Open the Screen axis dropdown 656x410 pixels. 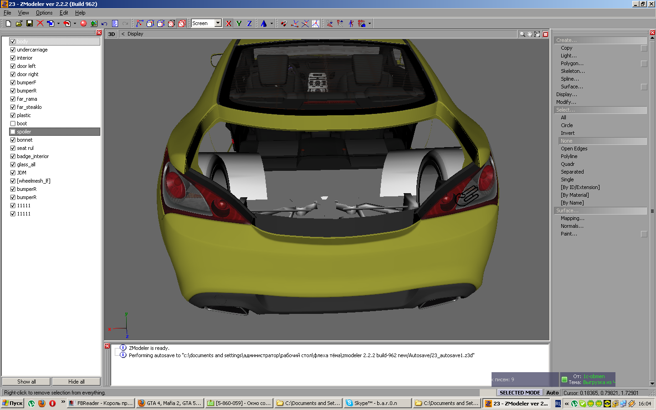tap(218, 23)
